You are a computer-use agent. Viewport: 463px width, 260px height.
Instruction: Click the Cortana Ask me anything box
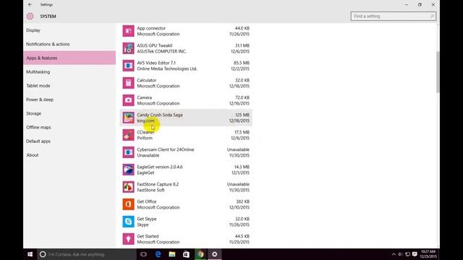click(x=87, y=254)
